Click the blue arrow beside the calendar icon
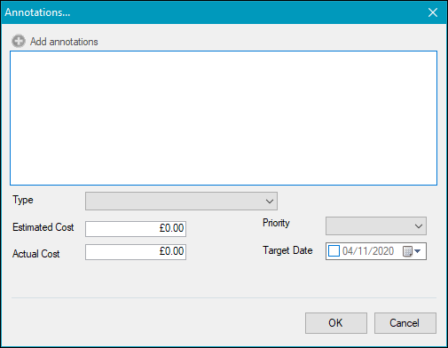The image size is (448, 348). pos(417,251)
